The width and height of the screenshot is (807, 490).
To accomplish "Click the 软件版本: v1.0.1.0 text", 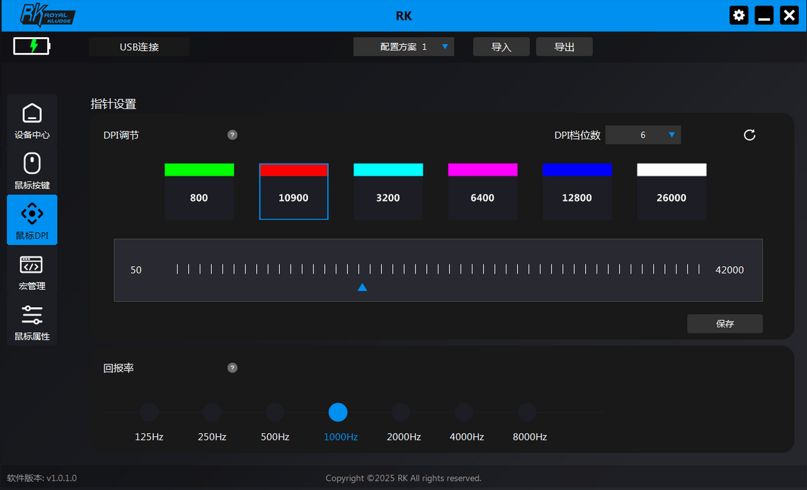I will [42, 478].
